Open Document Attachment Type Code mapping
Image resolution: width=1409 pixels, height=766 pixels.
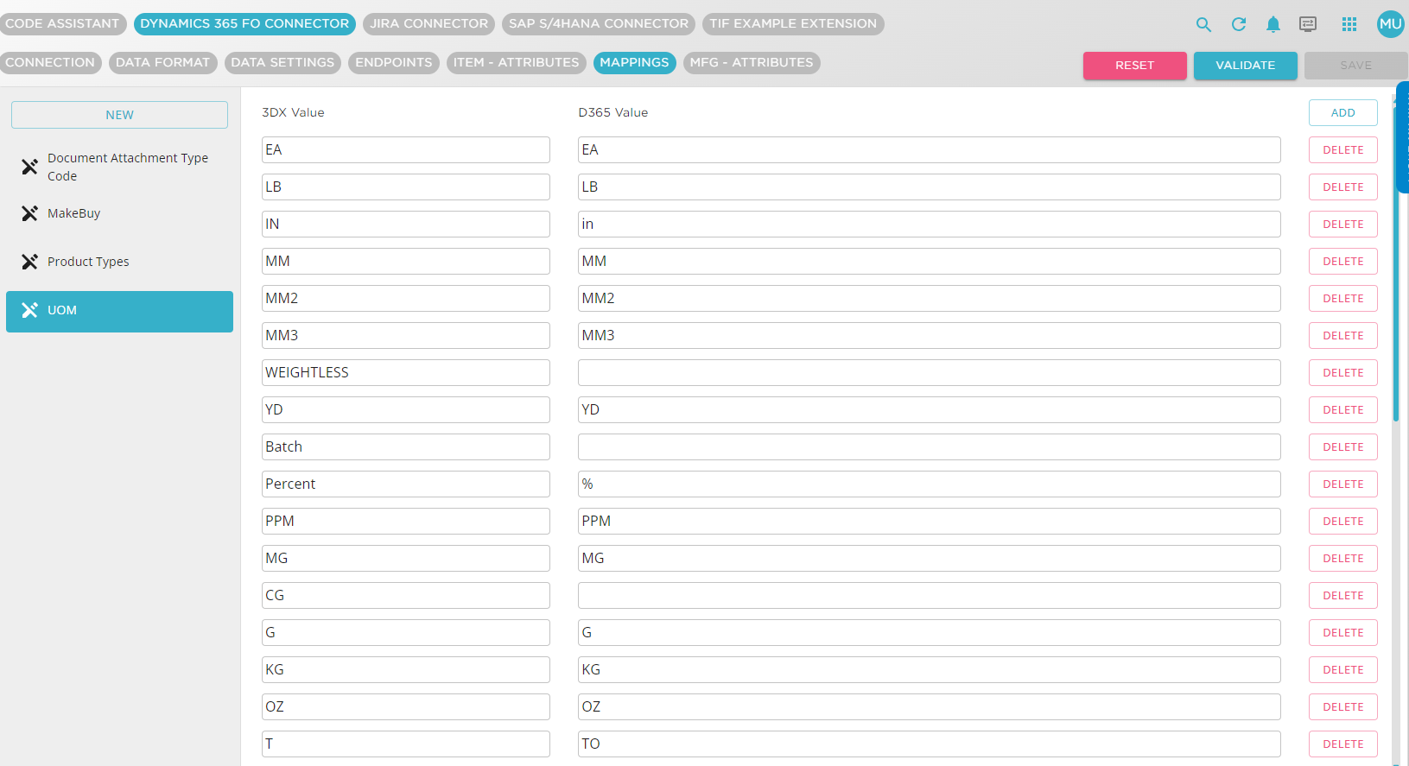pyautogui.click(x=128, y=167)
